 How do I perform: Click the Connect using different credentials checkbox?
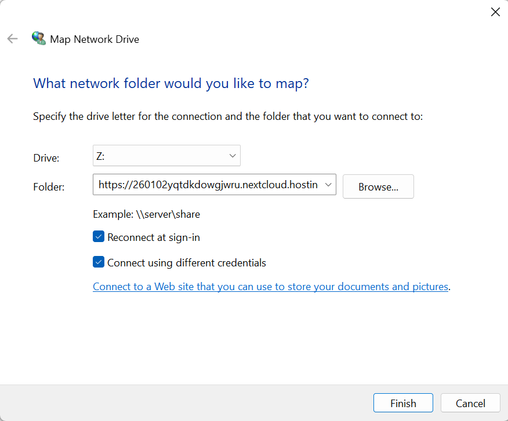pos(98,262)
